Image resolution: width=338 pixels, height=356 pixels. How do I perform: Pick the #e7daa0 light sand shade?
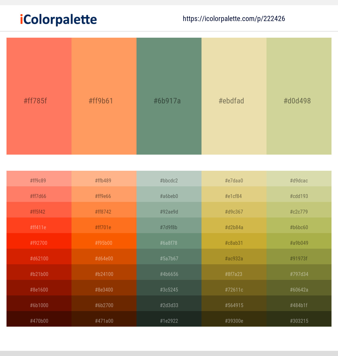pyautogui.click(x=234, y=180)
